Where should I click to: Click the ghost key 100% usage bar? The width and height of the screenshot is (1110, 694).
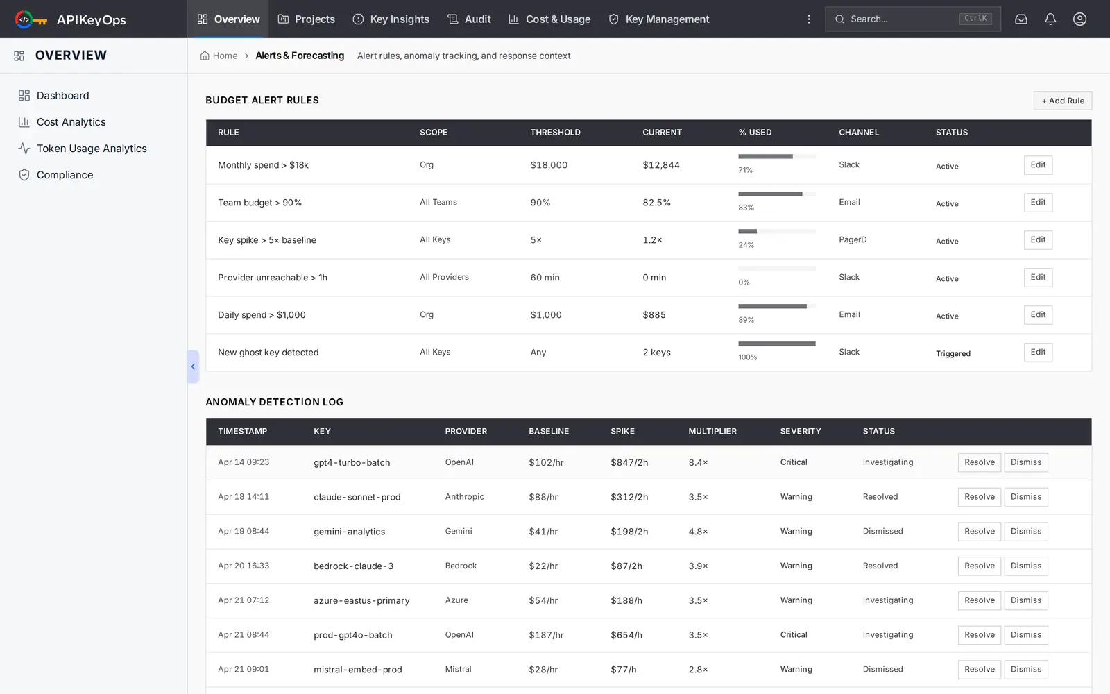click(x=777, y=344)
